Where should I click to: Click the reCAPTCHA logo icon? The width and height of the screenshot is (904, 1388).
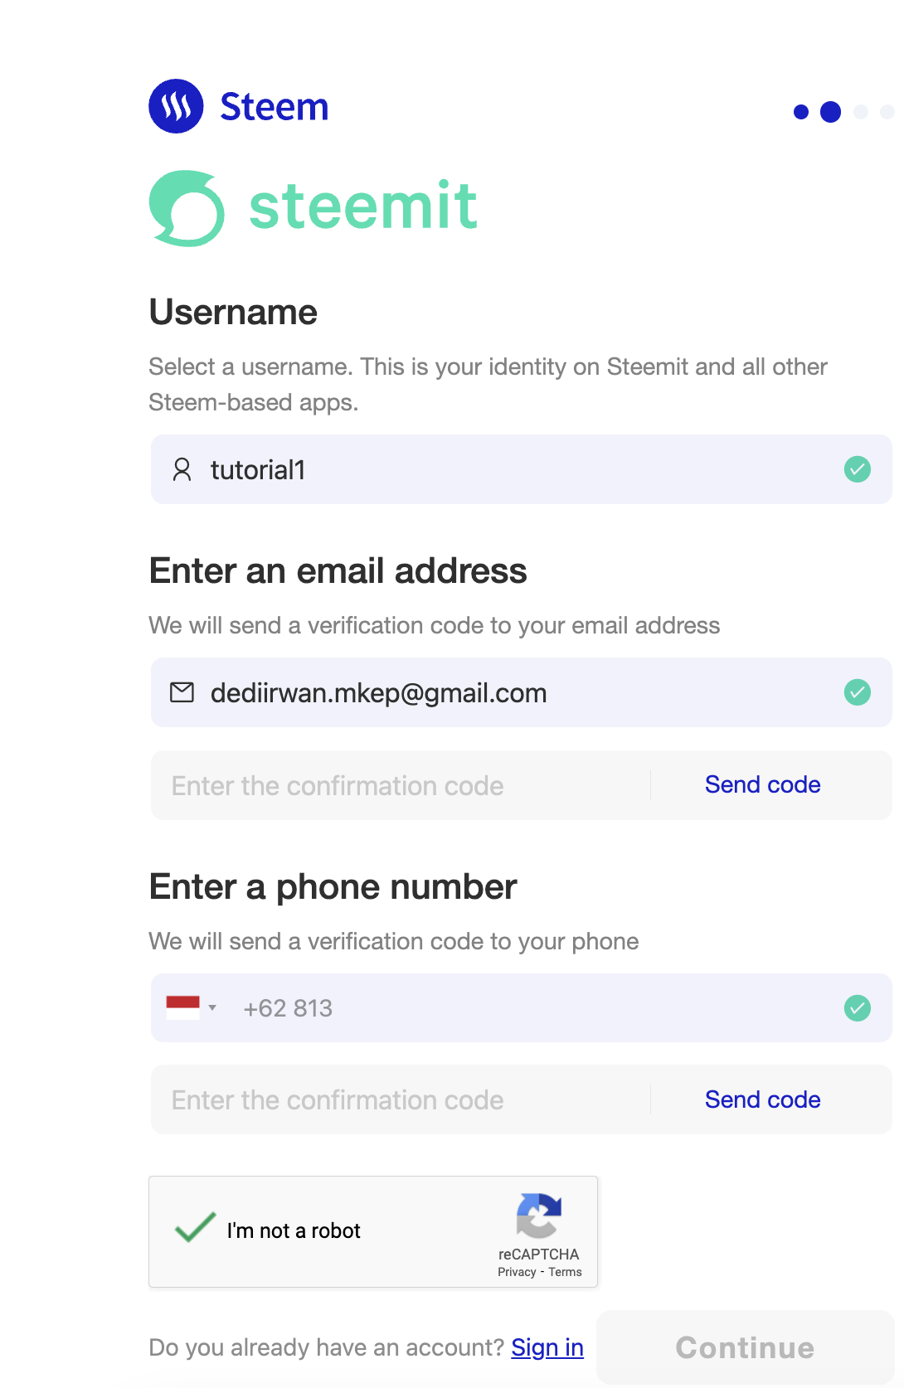click(539, 1216)
